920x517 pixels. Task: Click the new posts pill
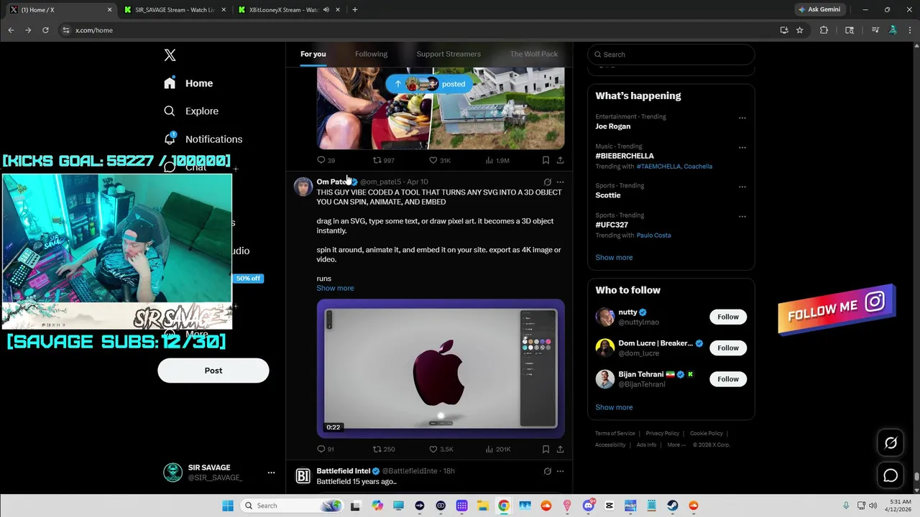click(430, 84)
